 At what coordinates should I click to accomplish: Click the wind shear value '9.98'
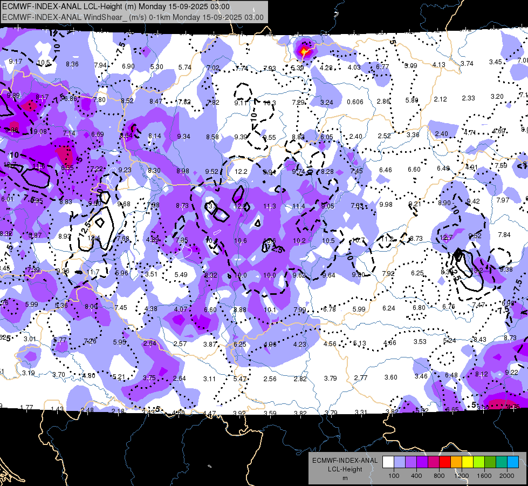click(386, 204)
